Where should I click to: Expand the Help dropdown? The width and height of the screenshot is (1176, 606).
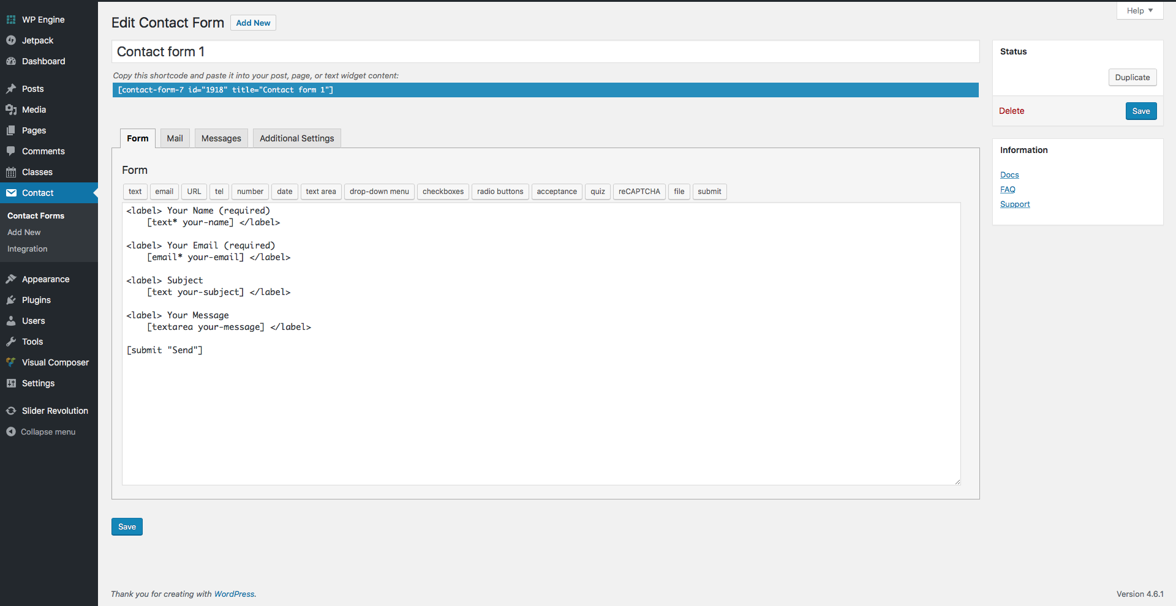click(1139, 10)
